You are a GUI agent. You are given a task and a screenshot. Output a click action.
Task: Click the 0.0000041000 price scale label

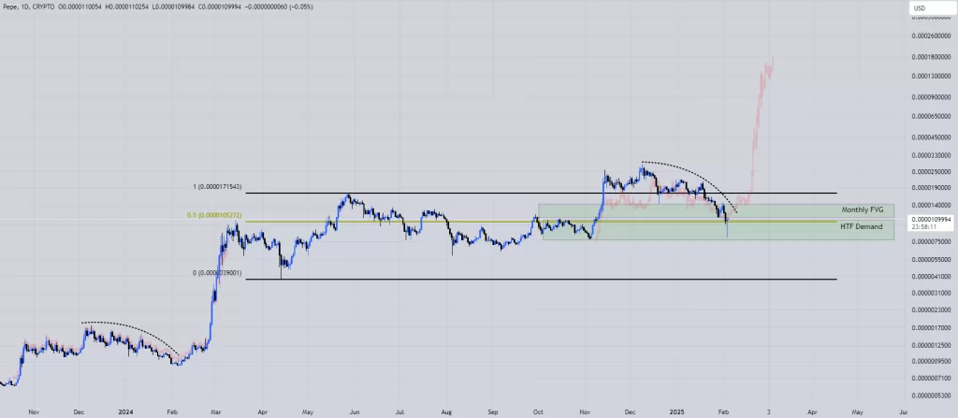pyautogui.click(x=926, y=275)
